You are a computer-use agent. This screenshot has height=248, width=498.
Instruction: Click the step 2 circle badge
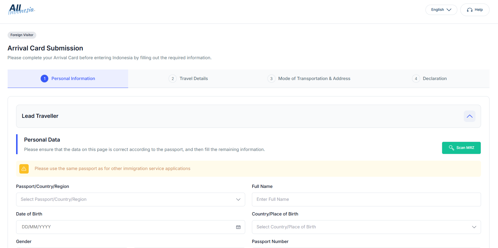173,79
